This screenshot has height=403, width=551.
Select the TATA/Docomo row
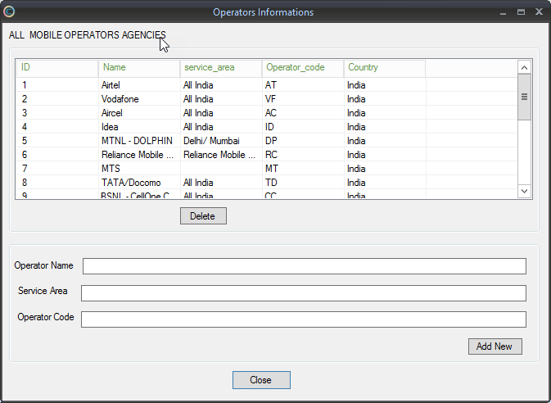tap(267, 183)
